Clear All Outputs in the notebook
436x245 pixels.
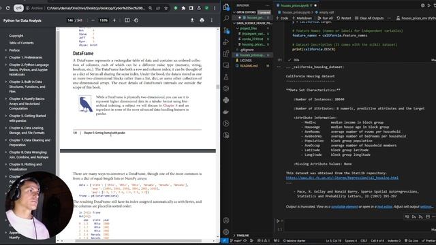pyautogui.click(x=369, y=18)
